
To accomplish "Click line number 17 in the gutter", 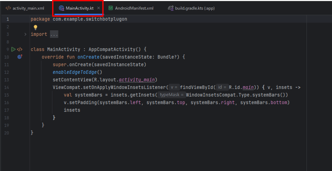I will [x=7, y=110].
